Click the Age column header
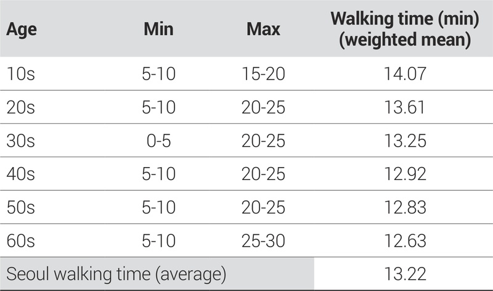The image size is (493, 291). click(22, 30)
